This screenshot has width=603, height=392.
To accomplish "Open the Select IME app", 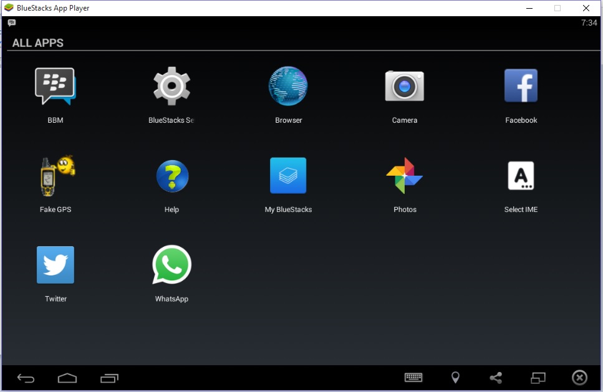I will point(521,176).
